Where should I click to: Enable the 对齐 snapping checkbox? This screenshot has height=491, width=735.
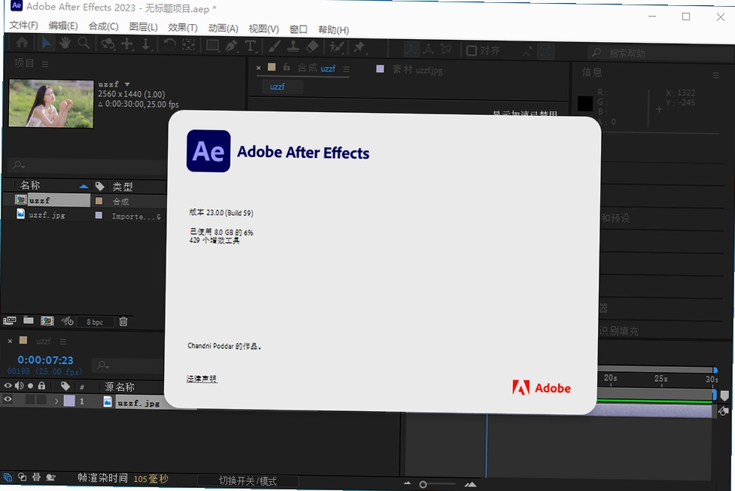tap(472, 50)
